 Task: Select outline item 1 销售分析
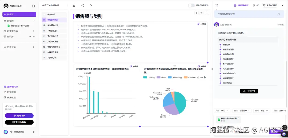pos(54,14)
